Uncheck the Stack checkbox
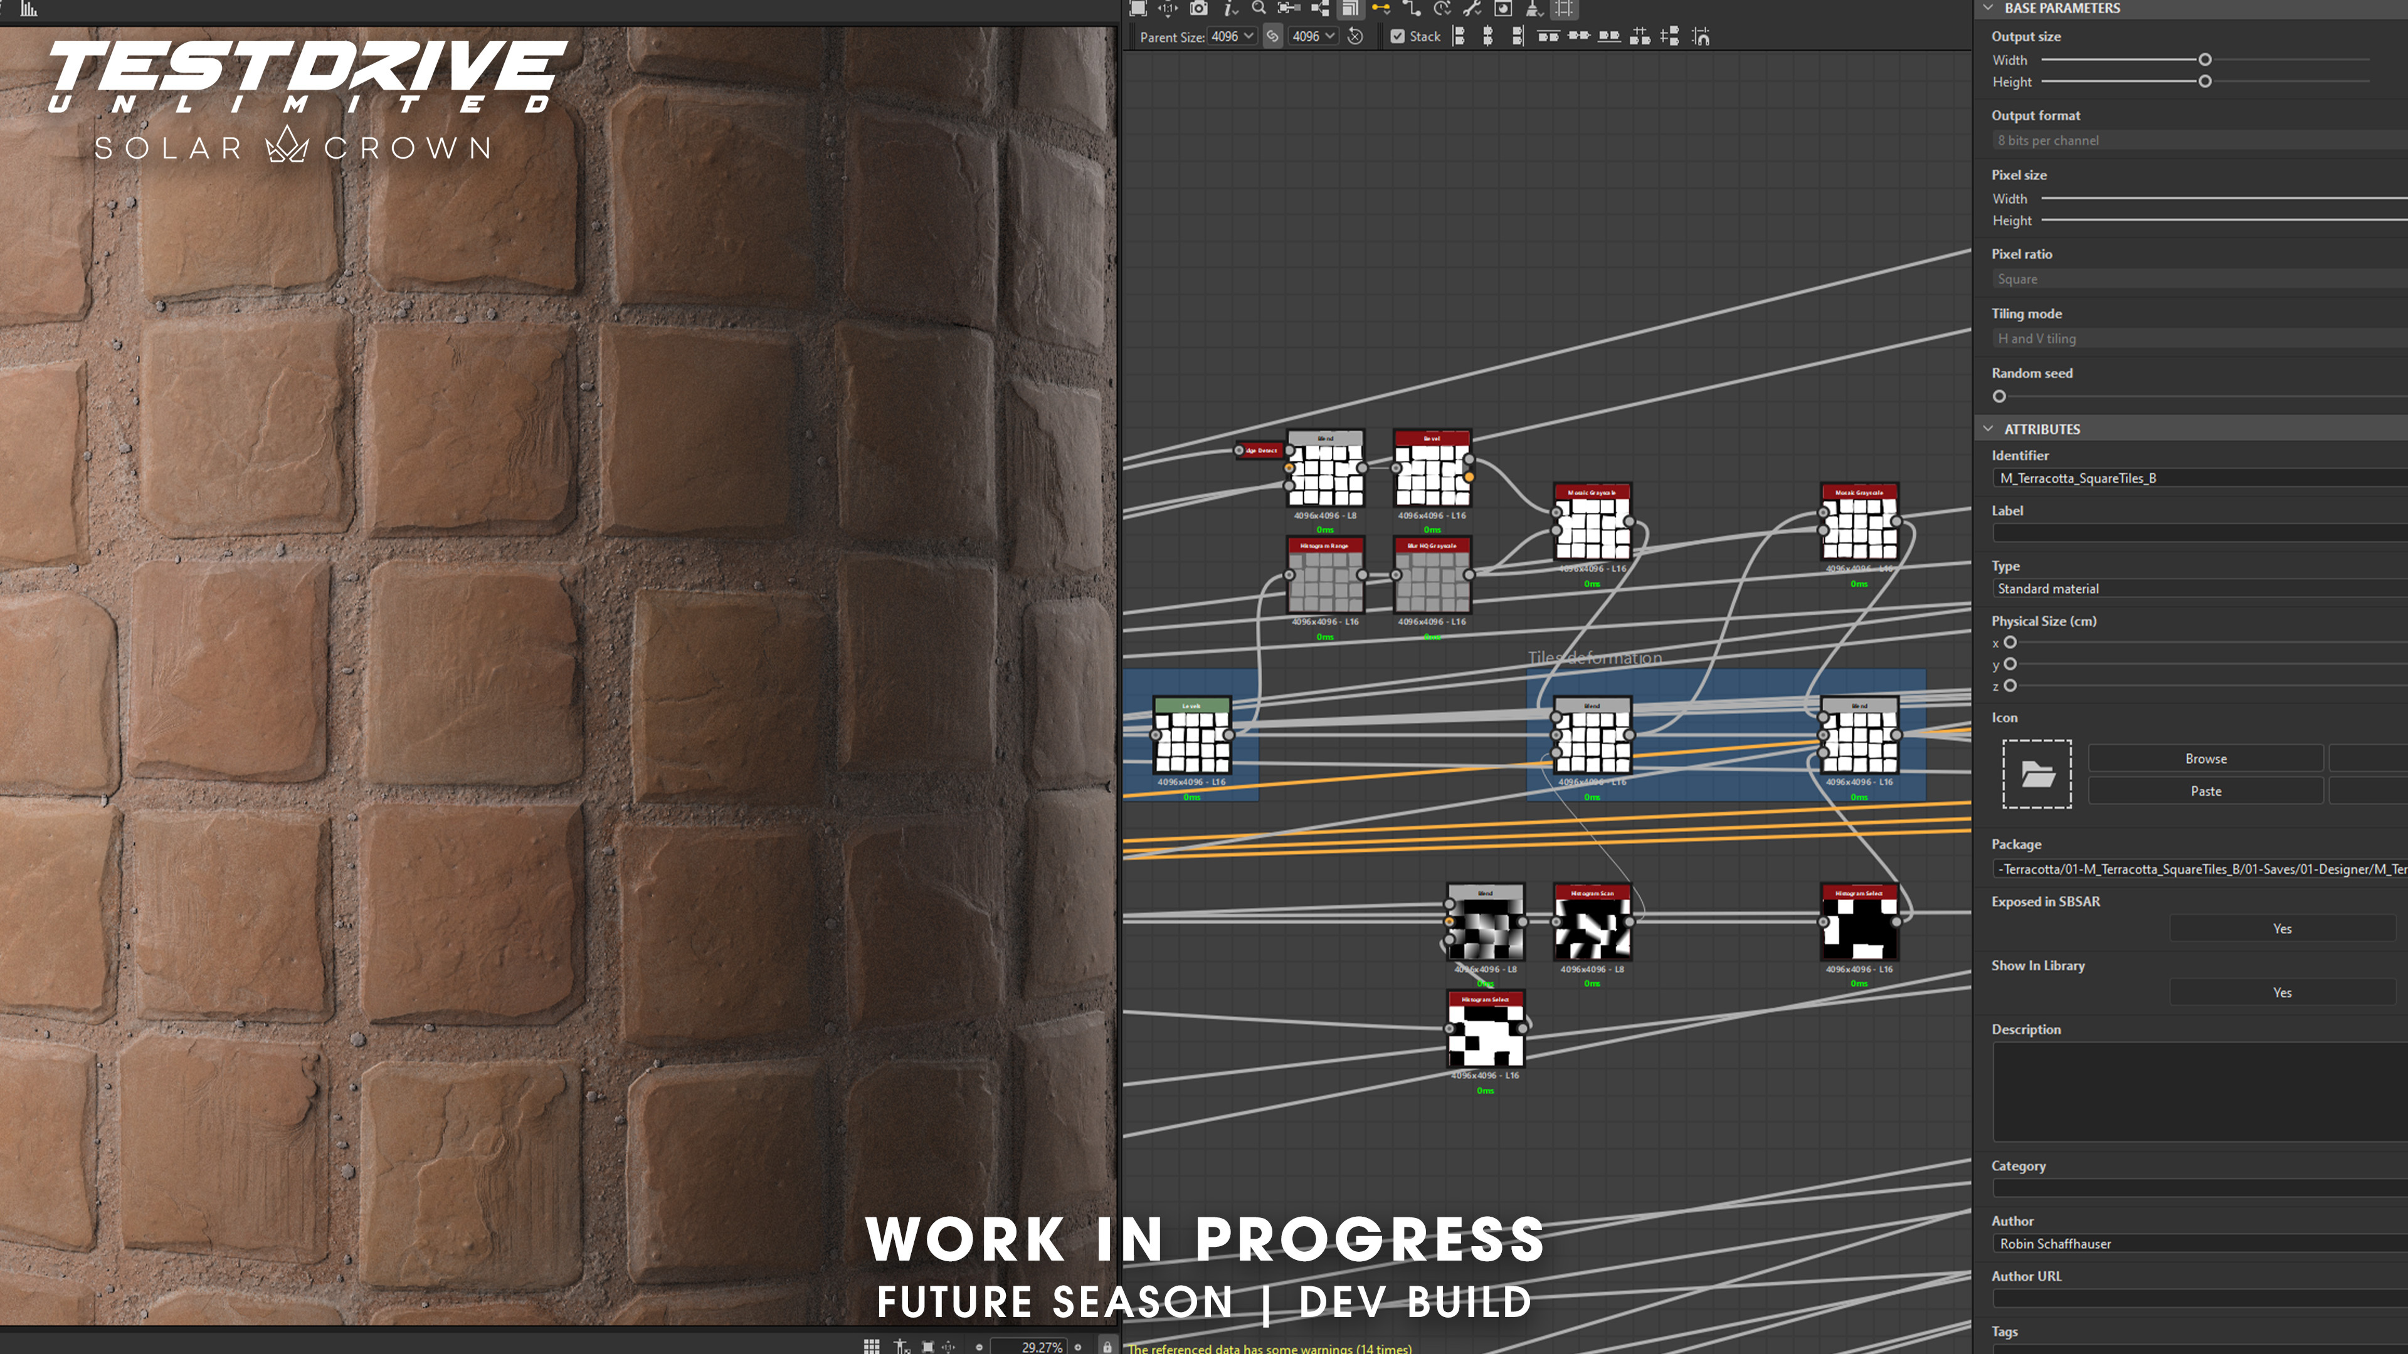This screenshot has width=2408, height=1354. click(x=1398, y=36)
